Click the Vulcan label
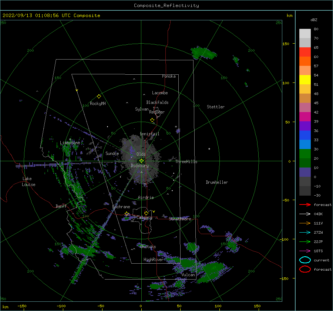Viewport: 333px width, 311px height. coord(188,275)
